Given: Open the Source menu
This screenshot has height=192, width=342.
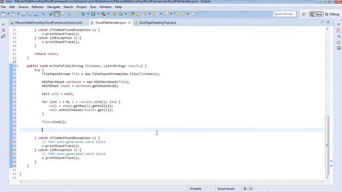Looking at the screenshot, I should (23, 7).
